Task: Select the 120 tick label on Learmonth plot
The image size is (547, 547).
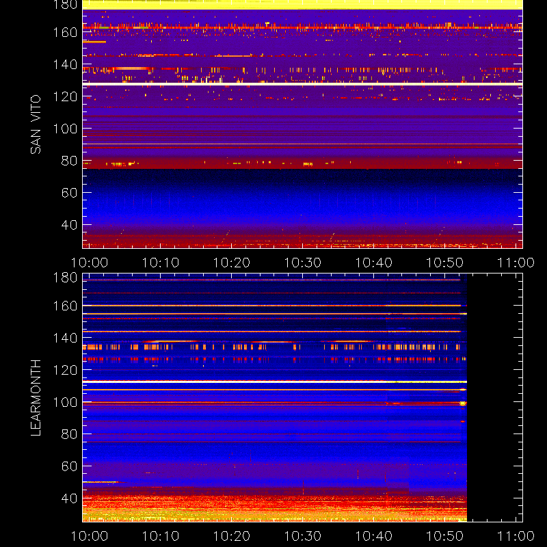Action: coord(65,370)
